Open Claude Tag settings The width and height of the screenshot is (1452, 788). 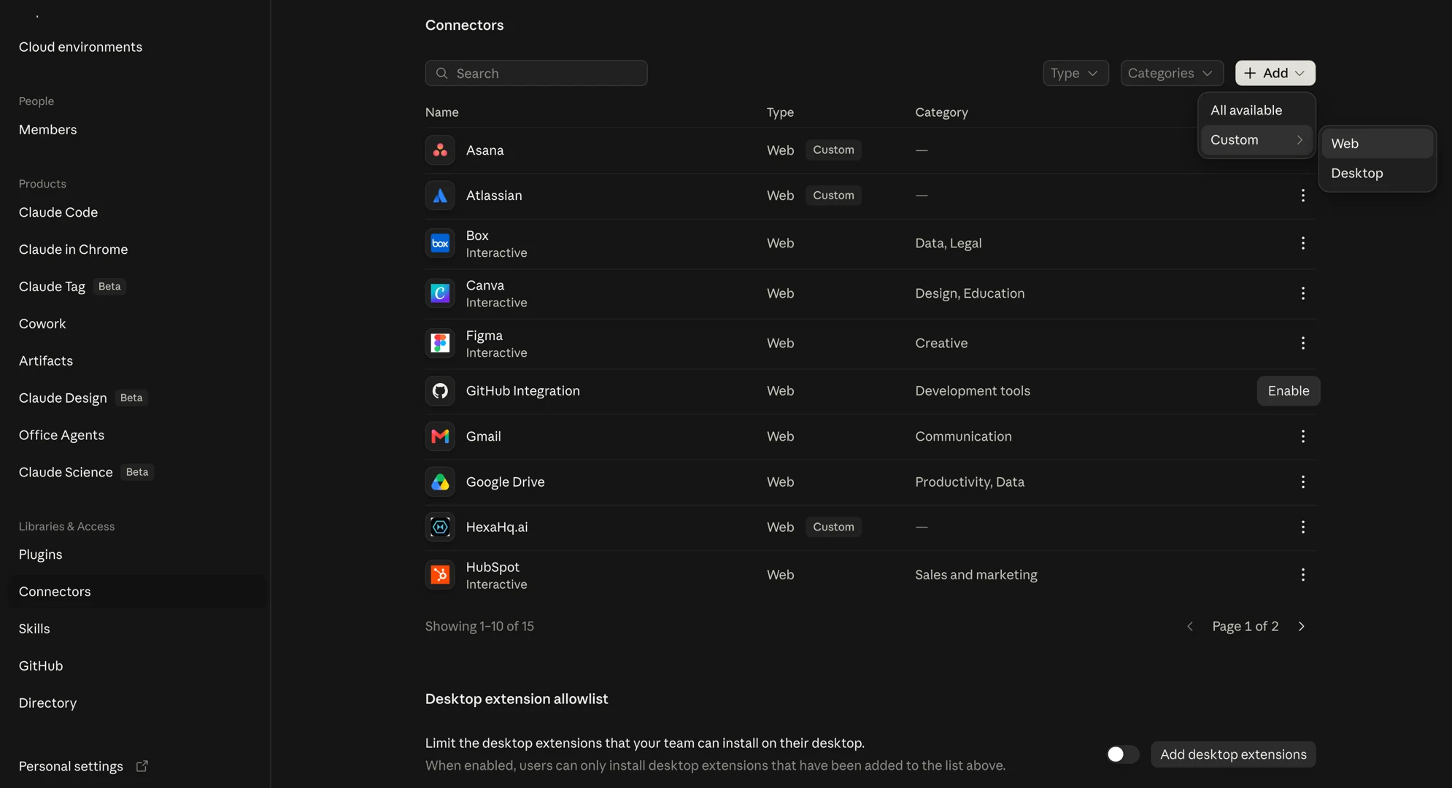pyautogui.click(x=52, y=287)
